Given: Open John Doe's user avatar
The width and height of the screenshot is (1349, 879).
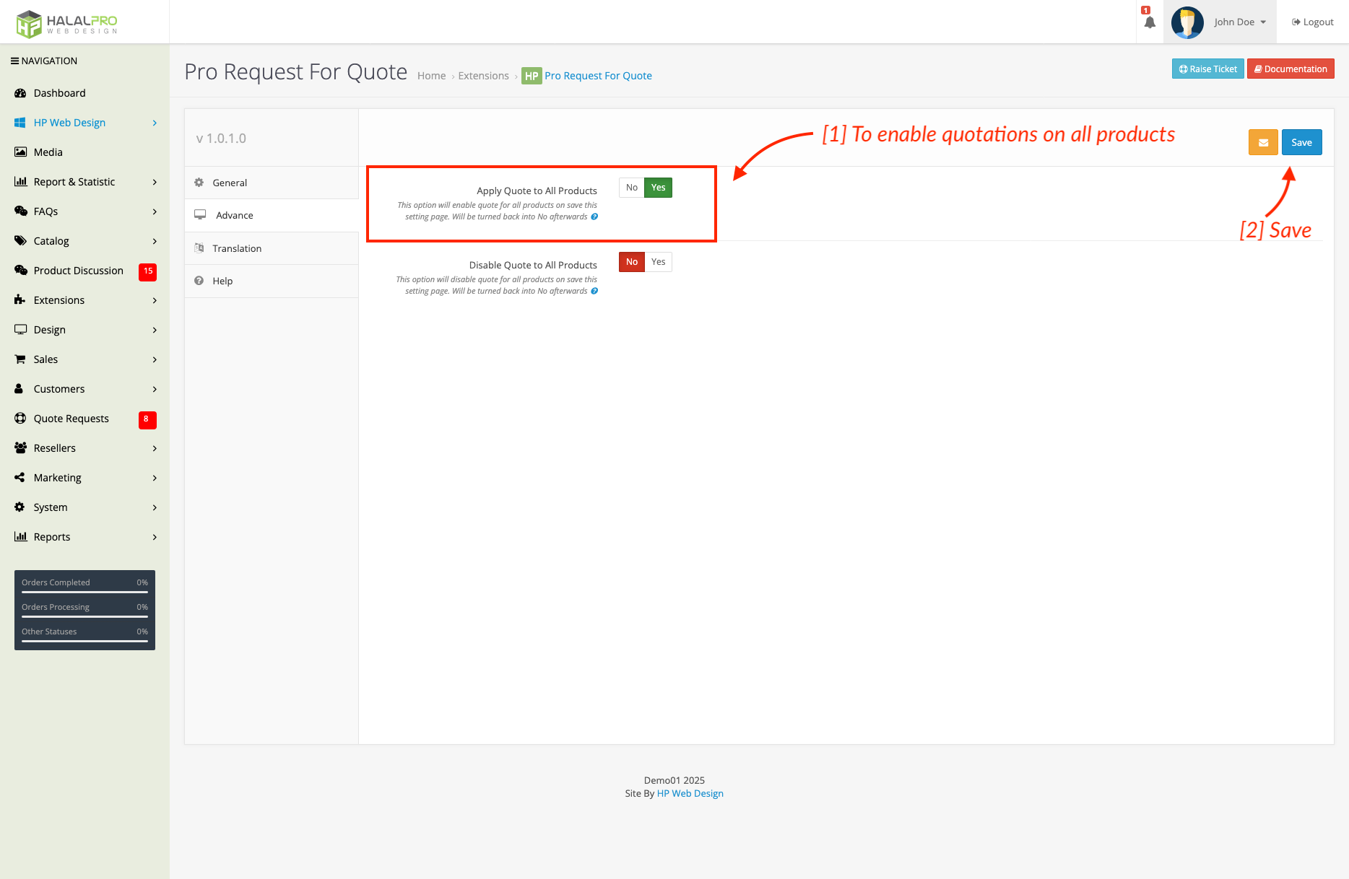Looking at the screenshot, I should (1187, 22).
